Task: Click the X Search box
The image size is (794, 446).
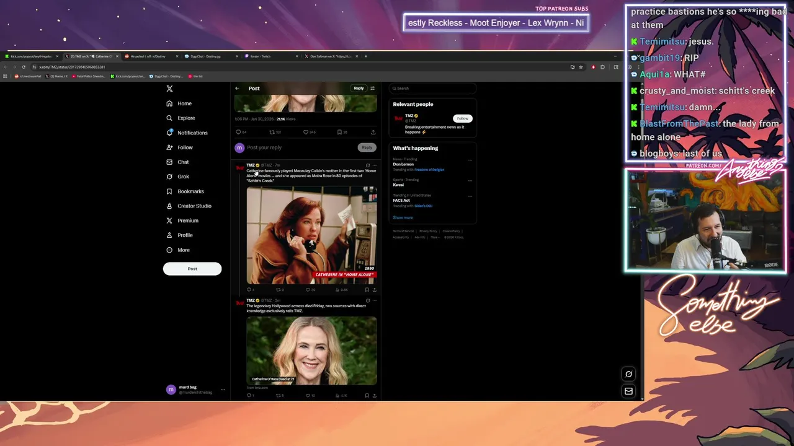Action: 433,88
